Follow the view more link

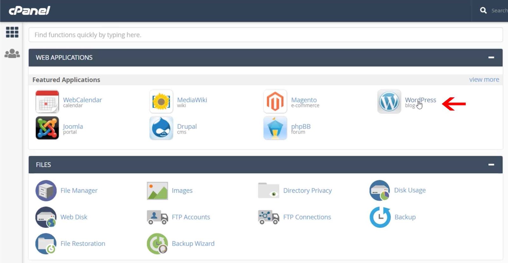tap(484, 80)
